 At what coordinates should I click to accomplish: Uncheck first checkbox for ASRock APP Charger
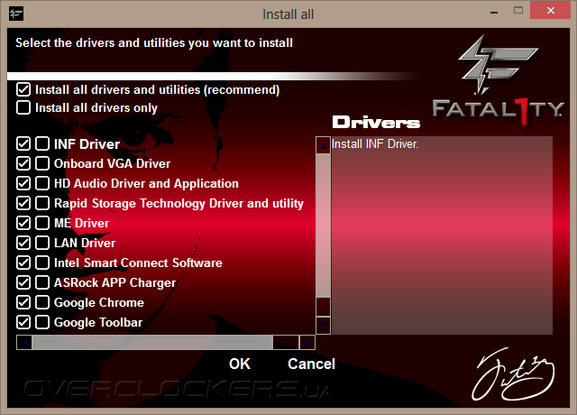[23, 282]
